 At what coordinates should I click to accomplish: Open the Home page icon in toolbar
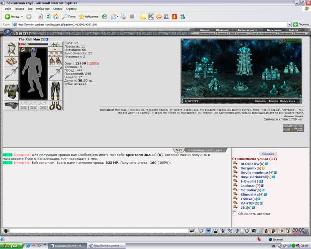(x=56, y=17)
